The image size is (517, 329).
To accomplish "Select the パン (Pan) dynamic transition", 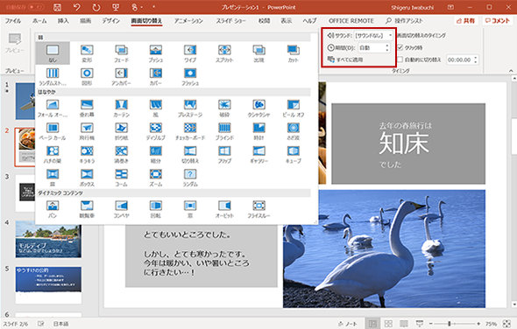I will [53, 209].
